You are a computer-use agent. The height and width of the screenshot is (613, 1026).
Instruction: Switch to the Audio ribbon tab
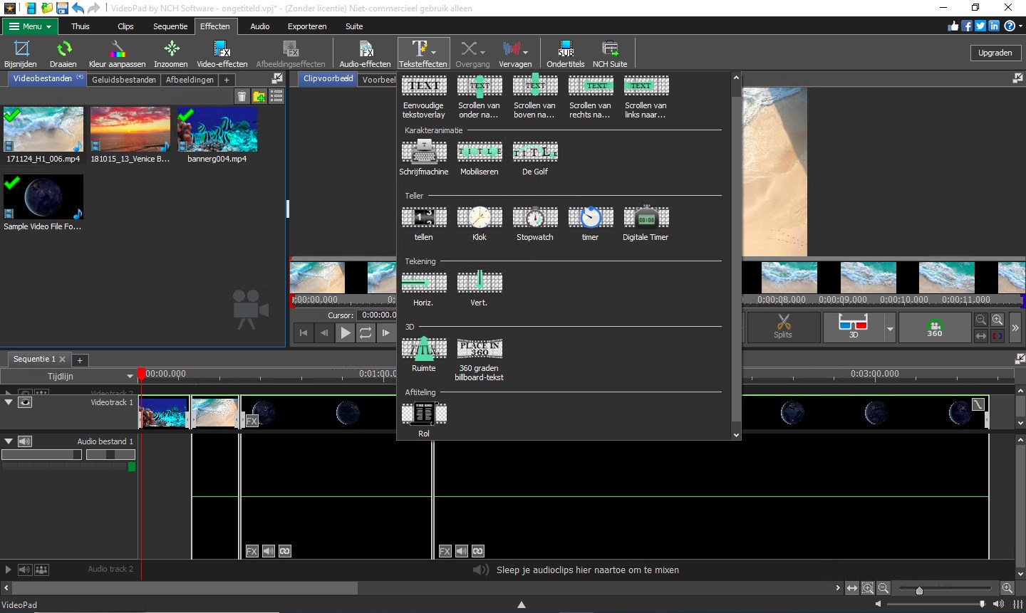259,26
